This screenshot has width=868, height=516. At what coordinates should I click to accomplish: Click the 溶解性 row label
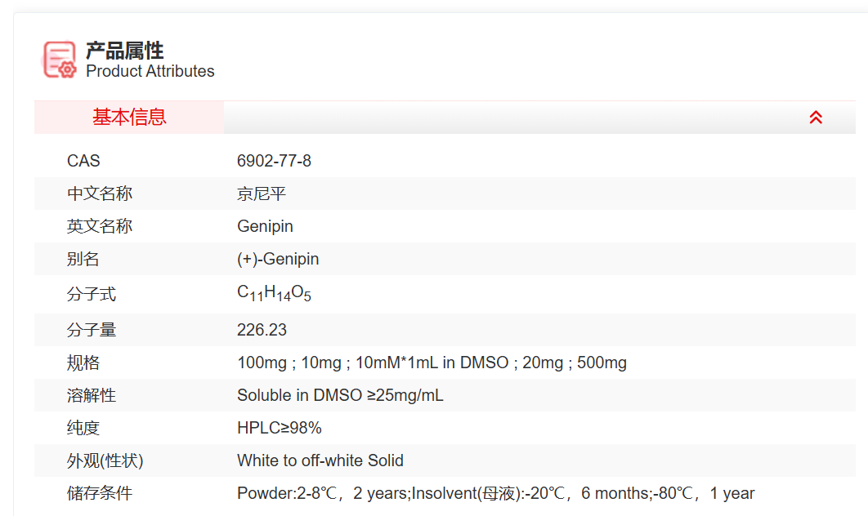(92, 395)
